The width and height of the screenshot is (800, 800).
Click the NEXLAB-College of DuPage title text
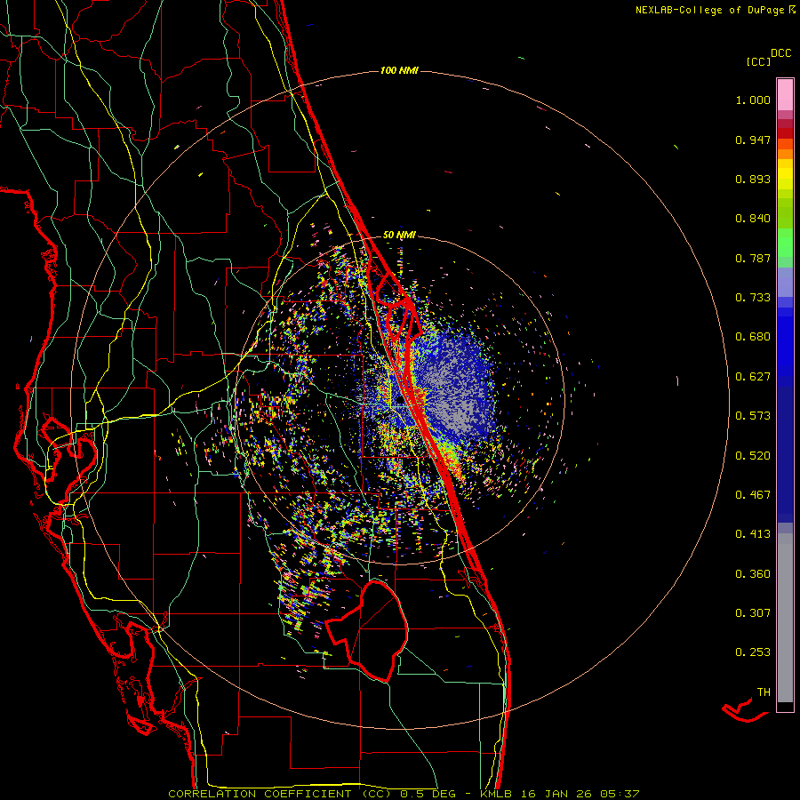(x=709, y=10)
